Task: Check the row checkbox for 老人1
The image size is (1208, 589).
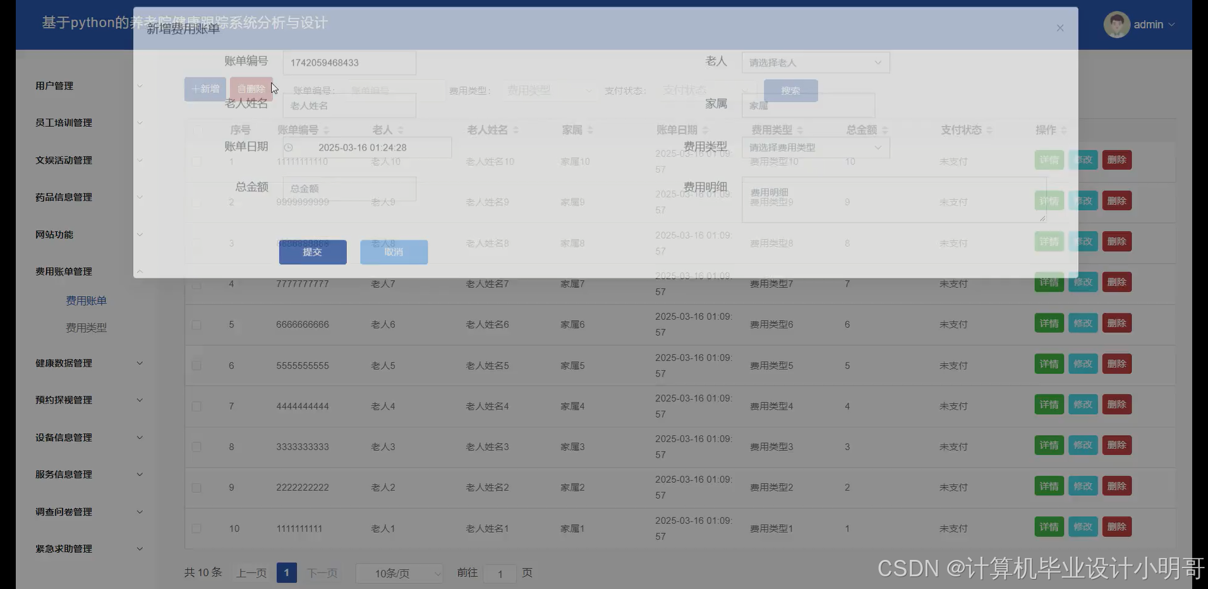Action: pyautogui.click(x=196, y=528)
